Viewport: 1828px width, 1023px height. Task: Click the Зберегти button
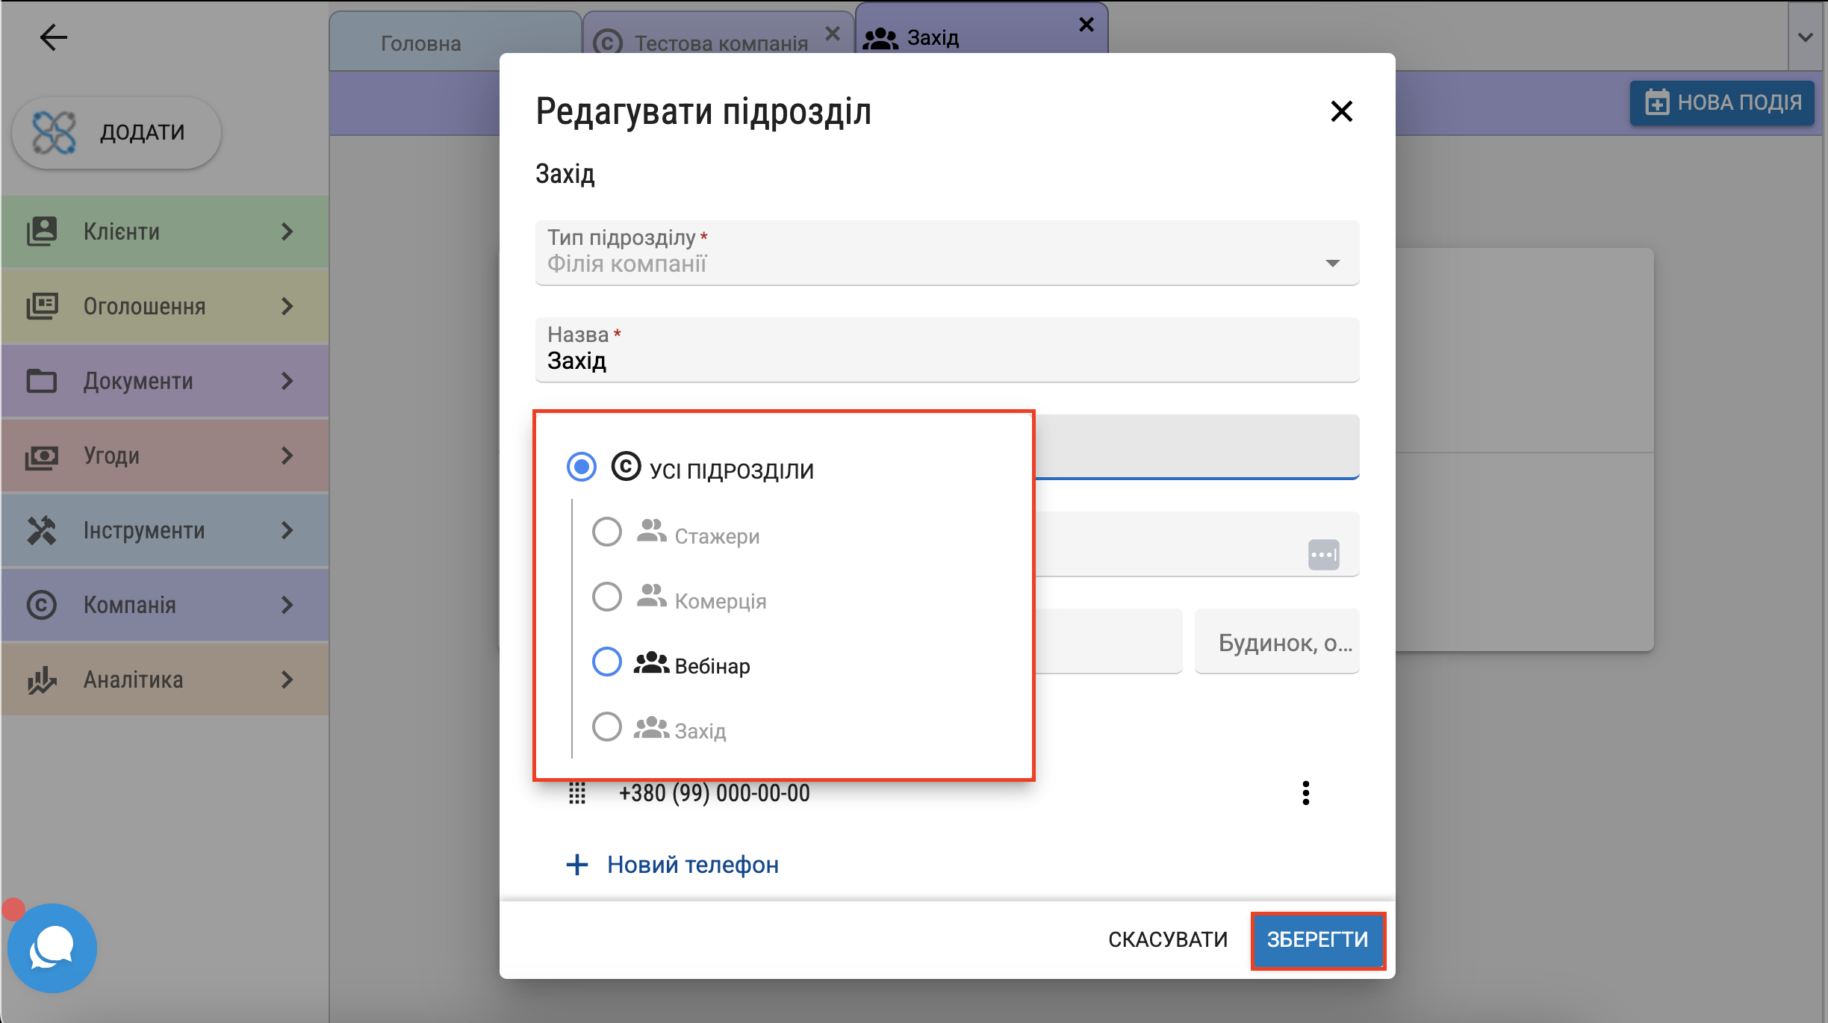coord(1317,939)
